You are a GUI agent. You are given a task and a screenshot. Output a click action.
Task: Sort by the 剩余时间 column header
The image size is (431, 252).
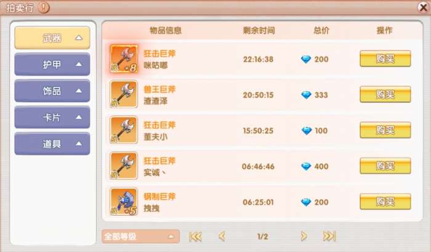259,30
